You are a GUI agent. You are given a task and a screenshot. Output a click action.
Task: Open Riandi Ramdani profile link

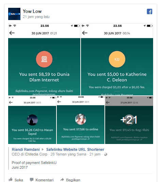click(x=26, y=149)
